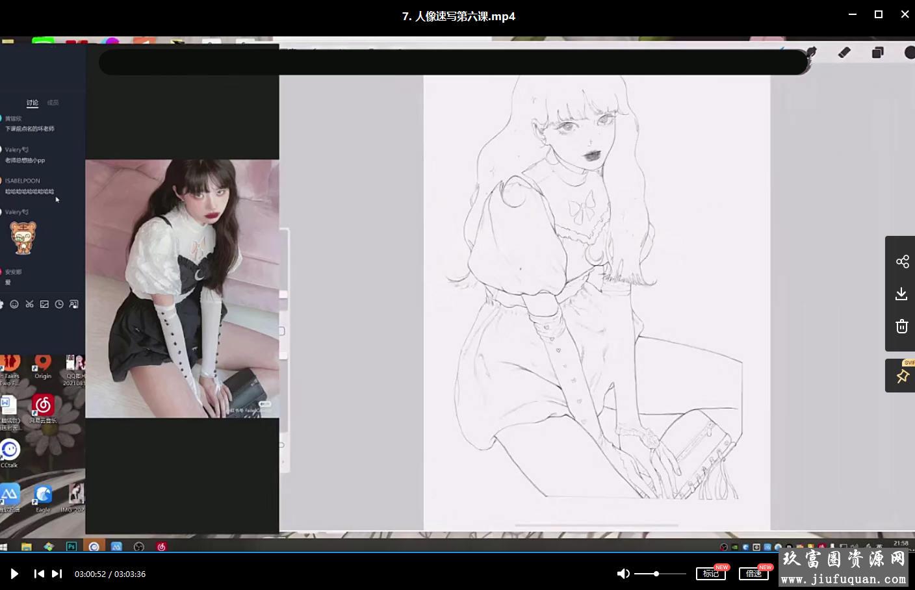This screenshot has height=590, width=915.
Task: Pin the player window with pin icon
Action: (902, 376)
